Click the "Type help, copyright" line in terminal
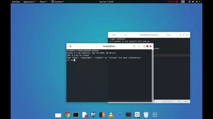This screenshot has width=213, height=119. pos(104,58)
